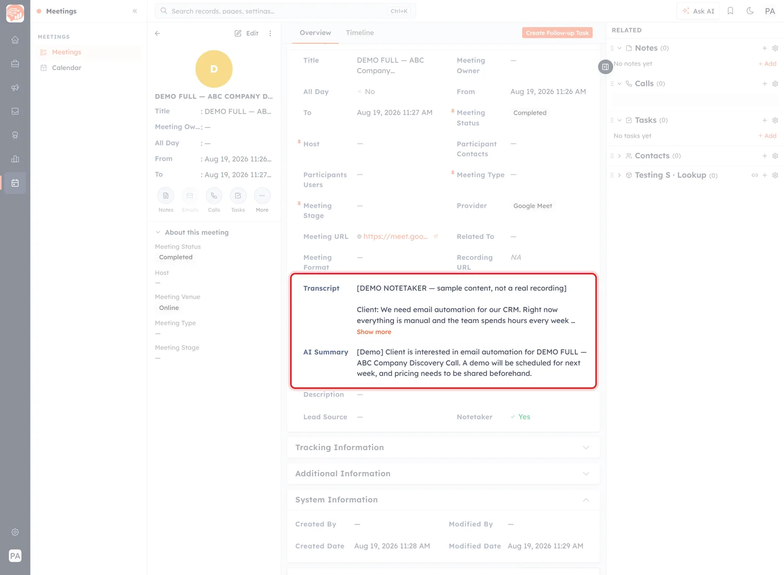784x575 pixels.
Task: Click the app logo at top left
Action: coord(15,13)
